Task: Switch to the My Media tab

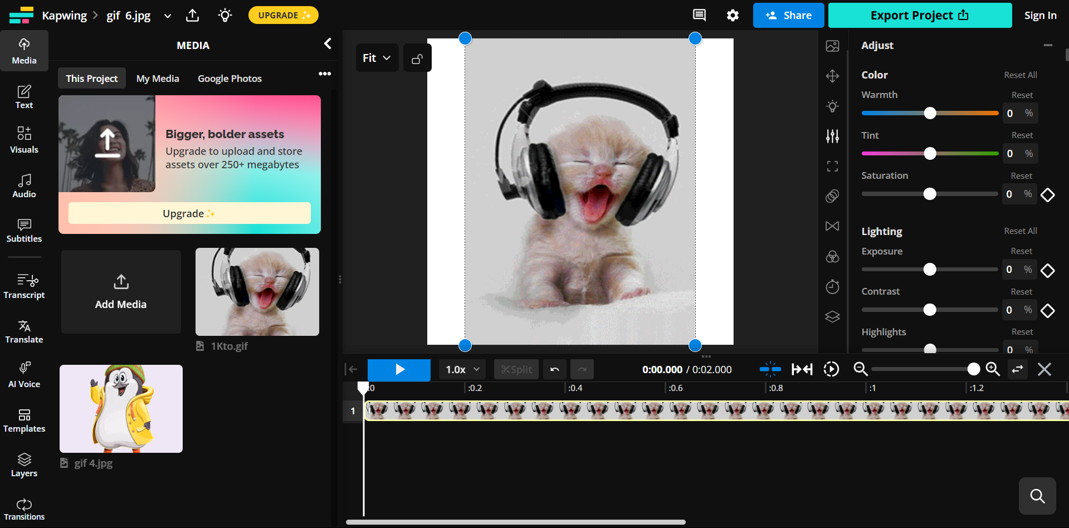Action: tap(158, 78)
